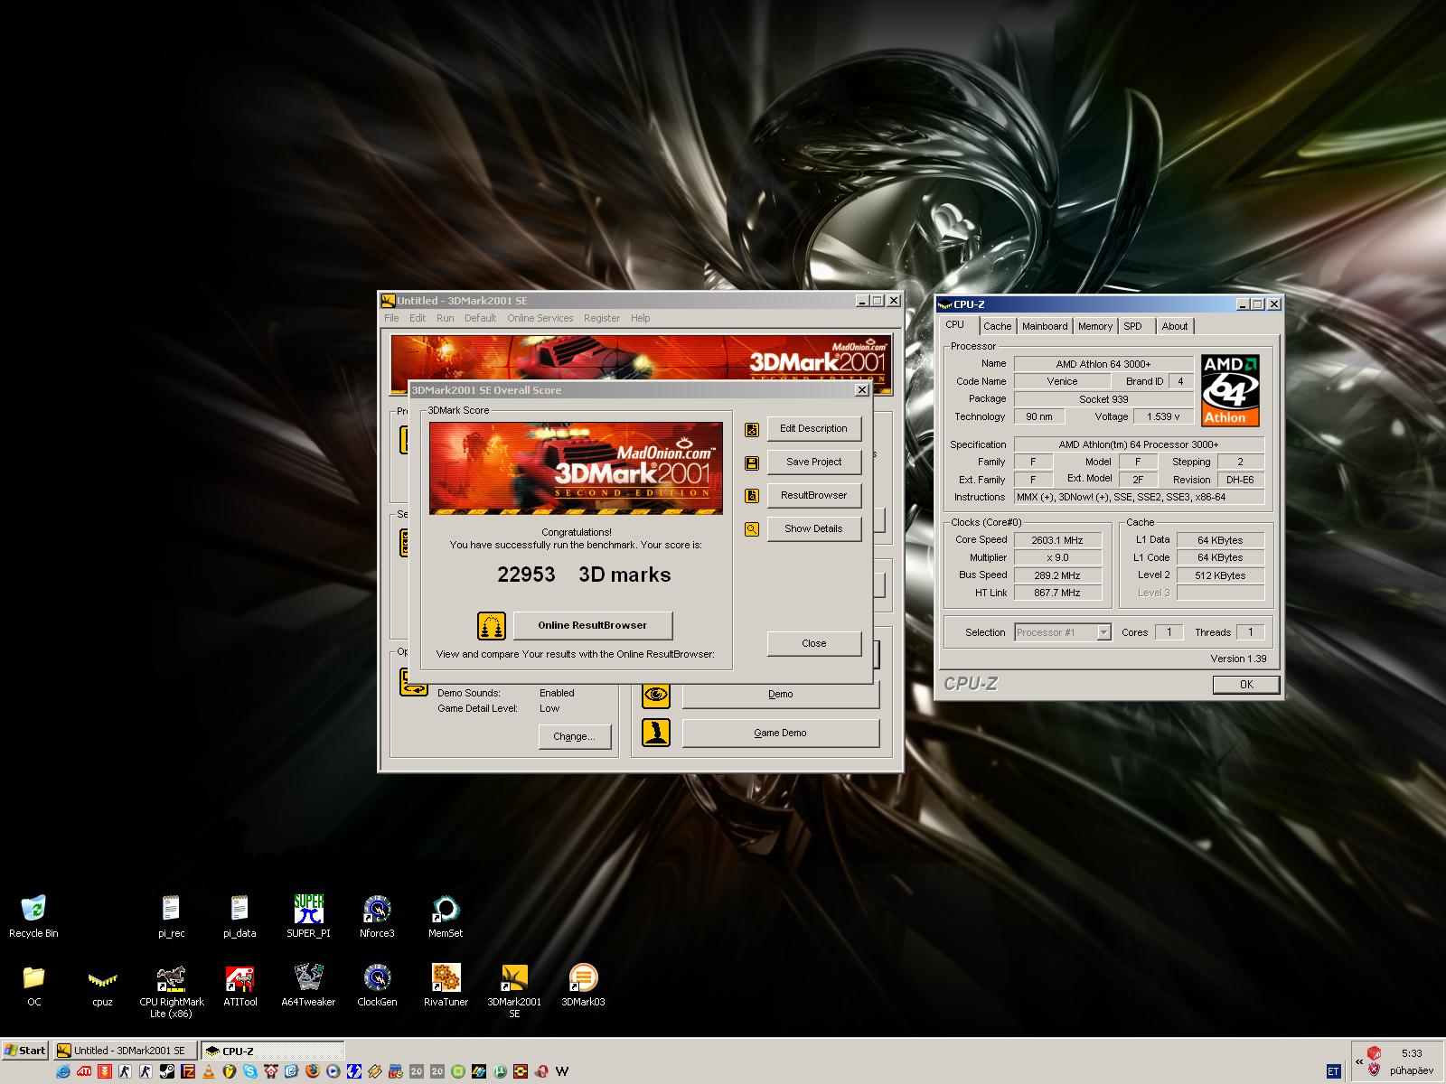Viewport: 1446px width, 1084px height.
Task: Click the ResultBrowser button
Action: tap(813, 495)
